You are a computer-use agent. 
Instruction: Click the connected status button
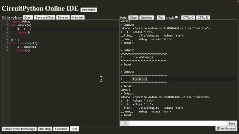[x=89, y=10]
